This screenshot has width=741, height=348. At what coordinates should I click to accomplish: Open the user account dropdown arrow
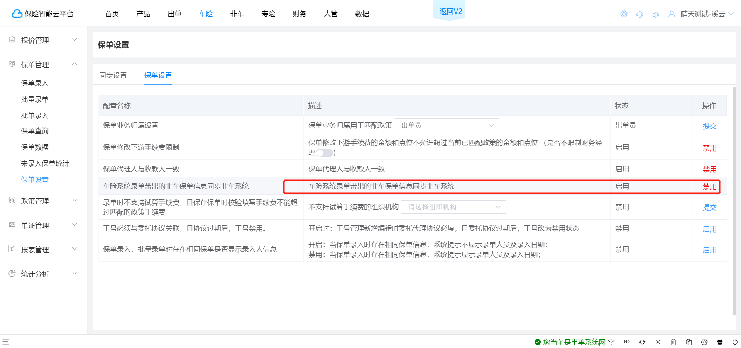click(731, 14)
